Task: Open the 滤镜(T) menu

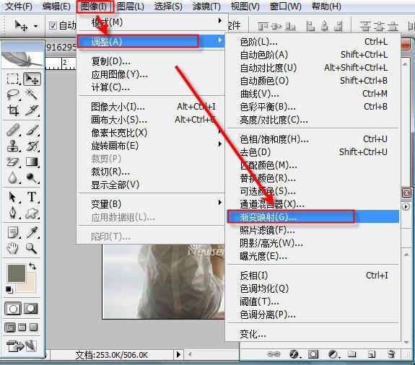Action: pyautogui.click(x=206, y=6)
